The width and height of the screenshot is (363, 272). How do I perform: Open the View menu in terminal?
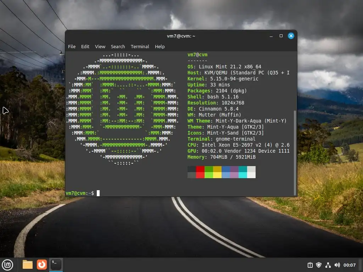coord(100,46)
